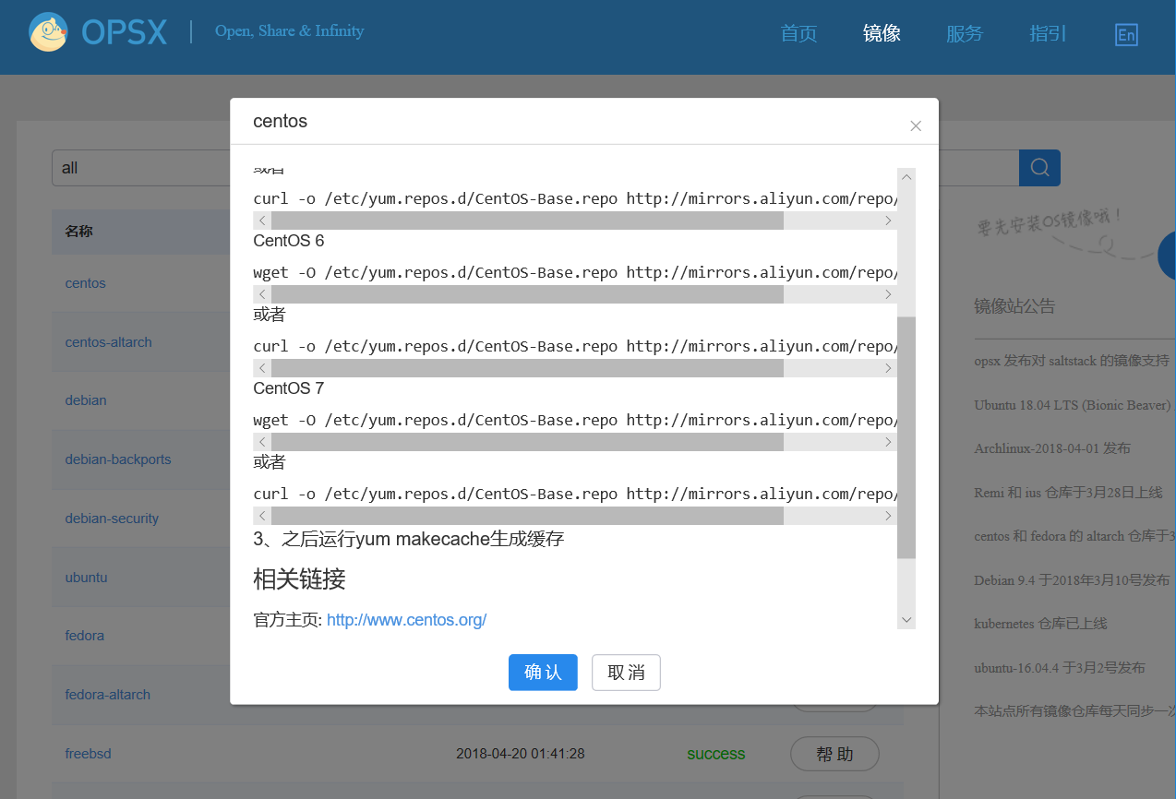Click the timestamp 2018-04-20 01:41:28
The image size is (1176, 799).
pyautogui.click(x=521, y=754)
